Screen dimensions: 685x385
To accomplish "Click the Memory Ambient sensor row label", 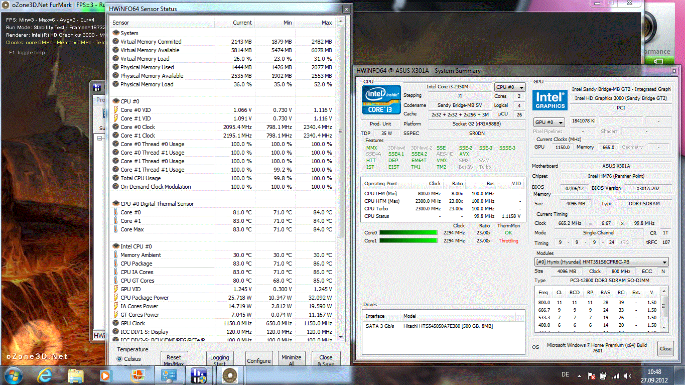I will click(x=141, y=255).
